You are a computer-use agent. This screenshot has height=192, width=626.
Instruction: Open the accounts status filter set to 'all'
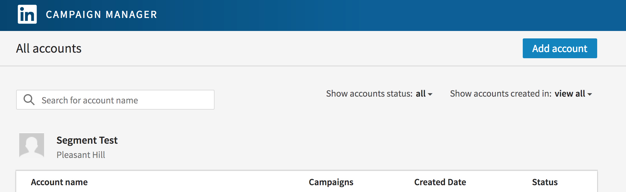click(421, 94)
